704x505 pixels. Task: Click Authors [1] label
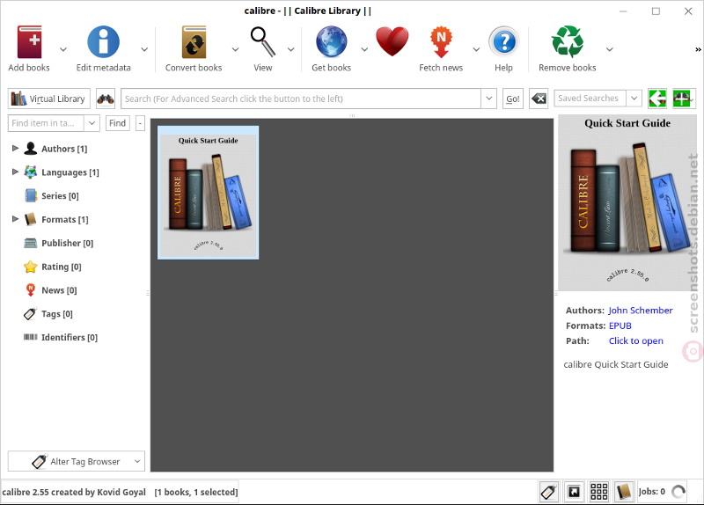pyautogui.click(x=64, y=149)
